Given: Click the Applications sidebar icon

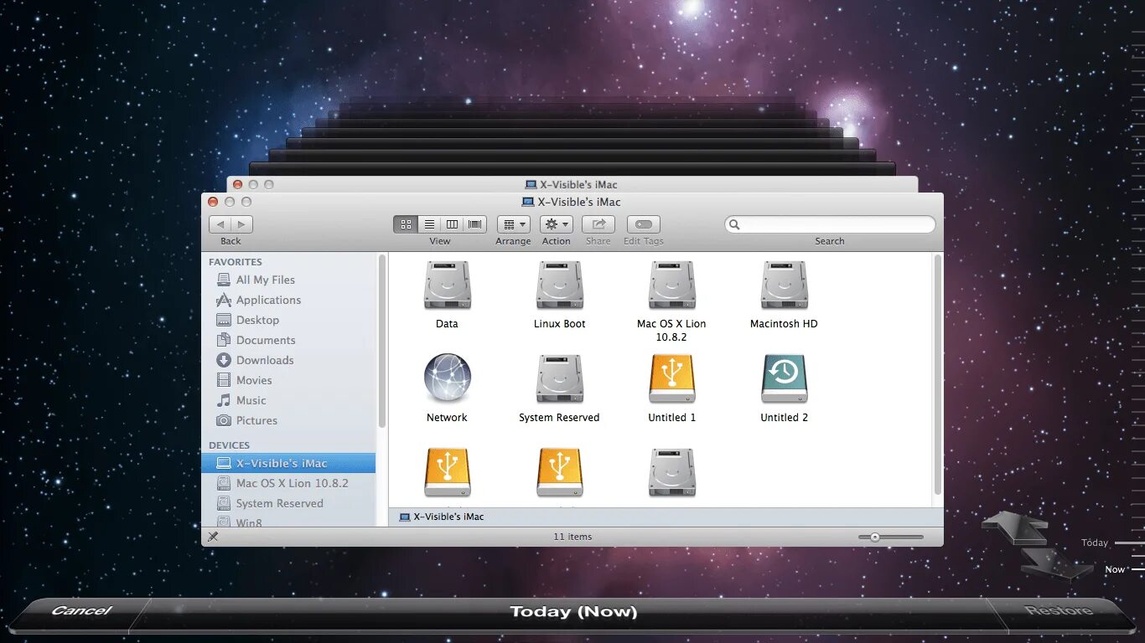Looking at the screenshot, I should pos(224,300).
